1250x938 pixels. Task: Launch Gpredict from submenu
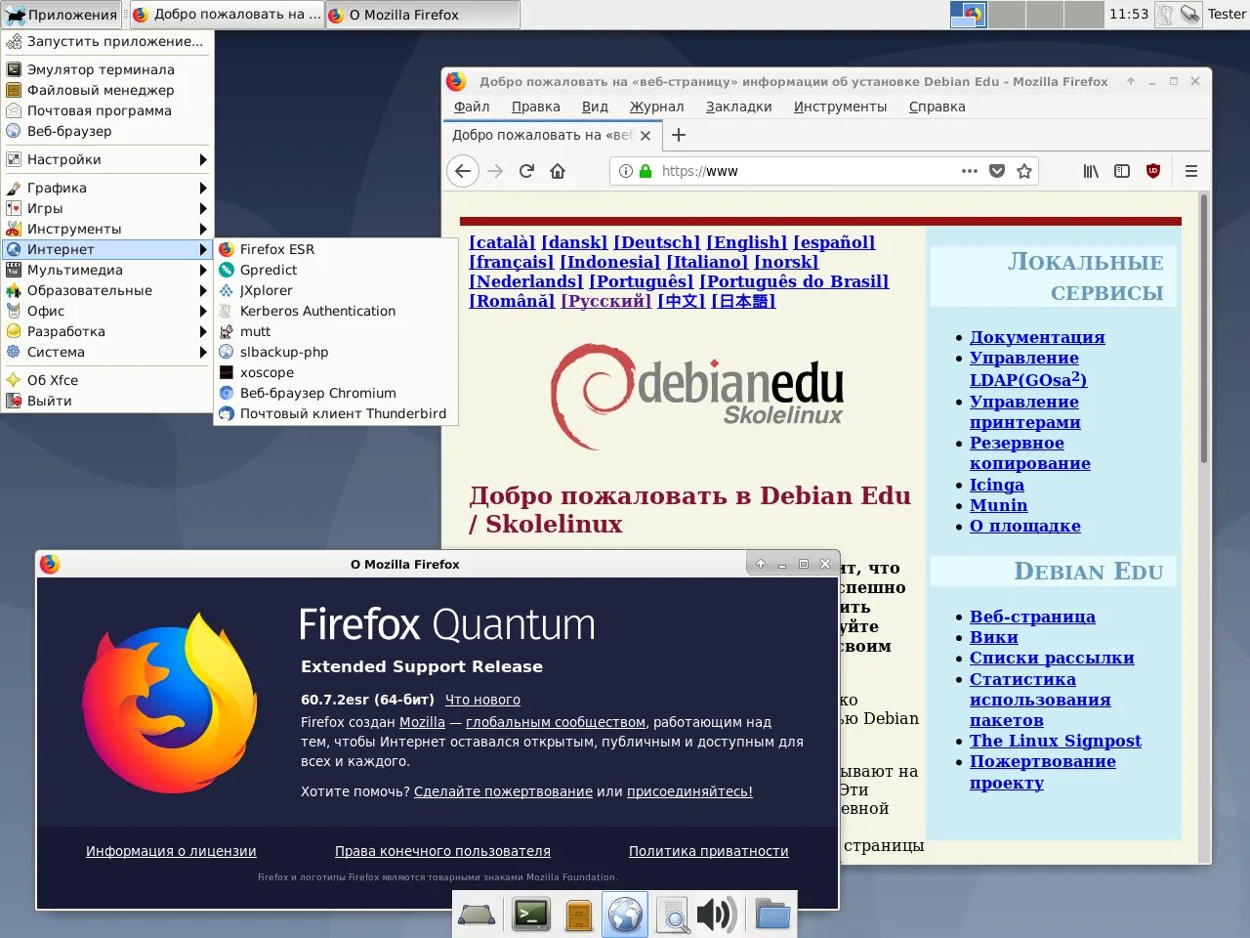pyautogui.click(x=336, y=270)
